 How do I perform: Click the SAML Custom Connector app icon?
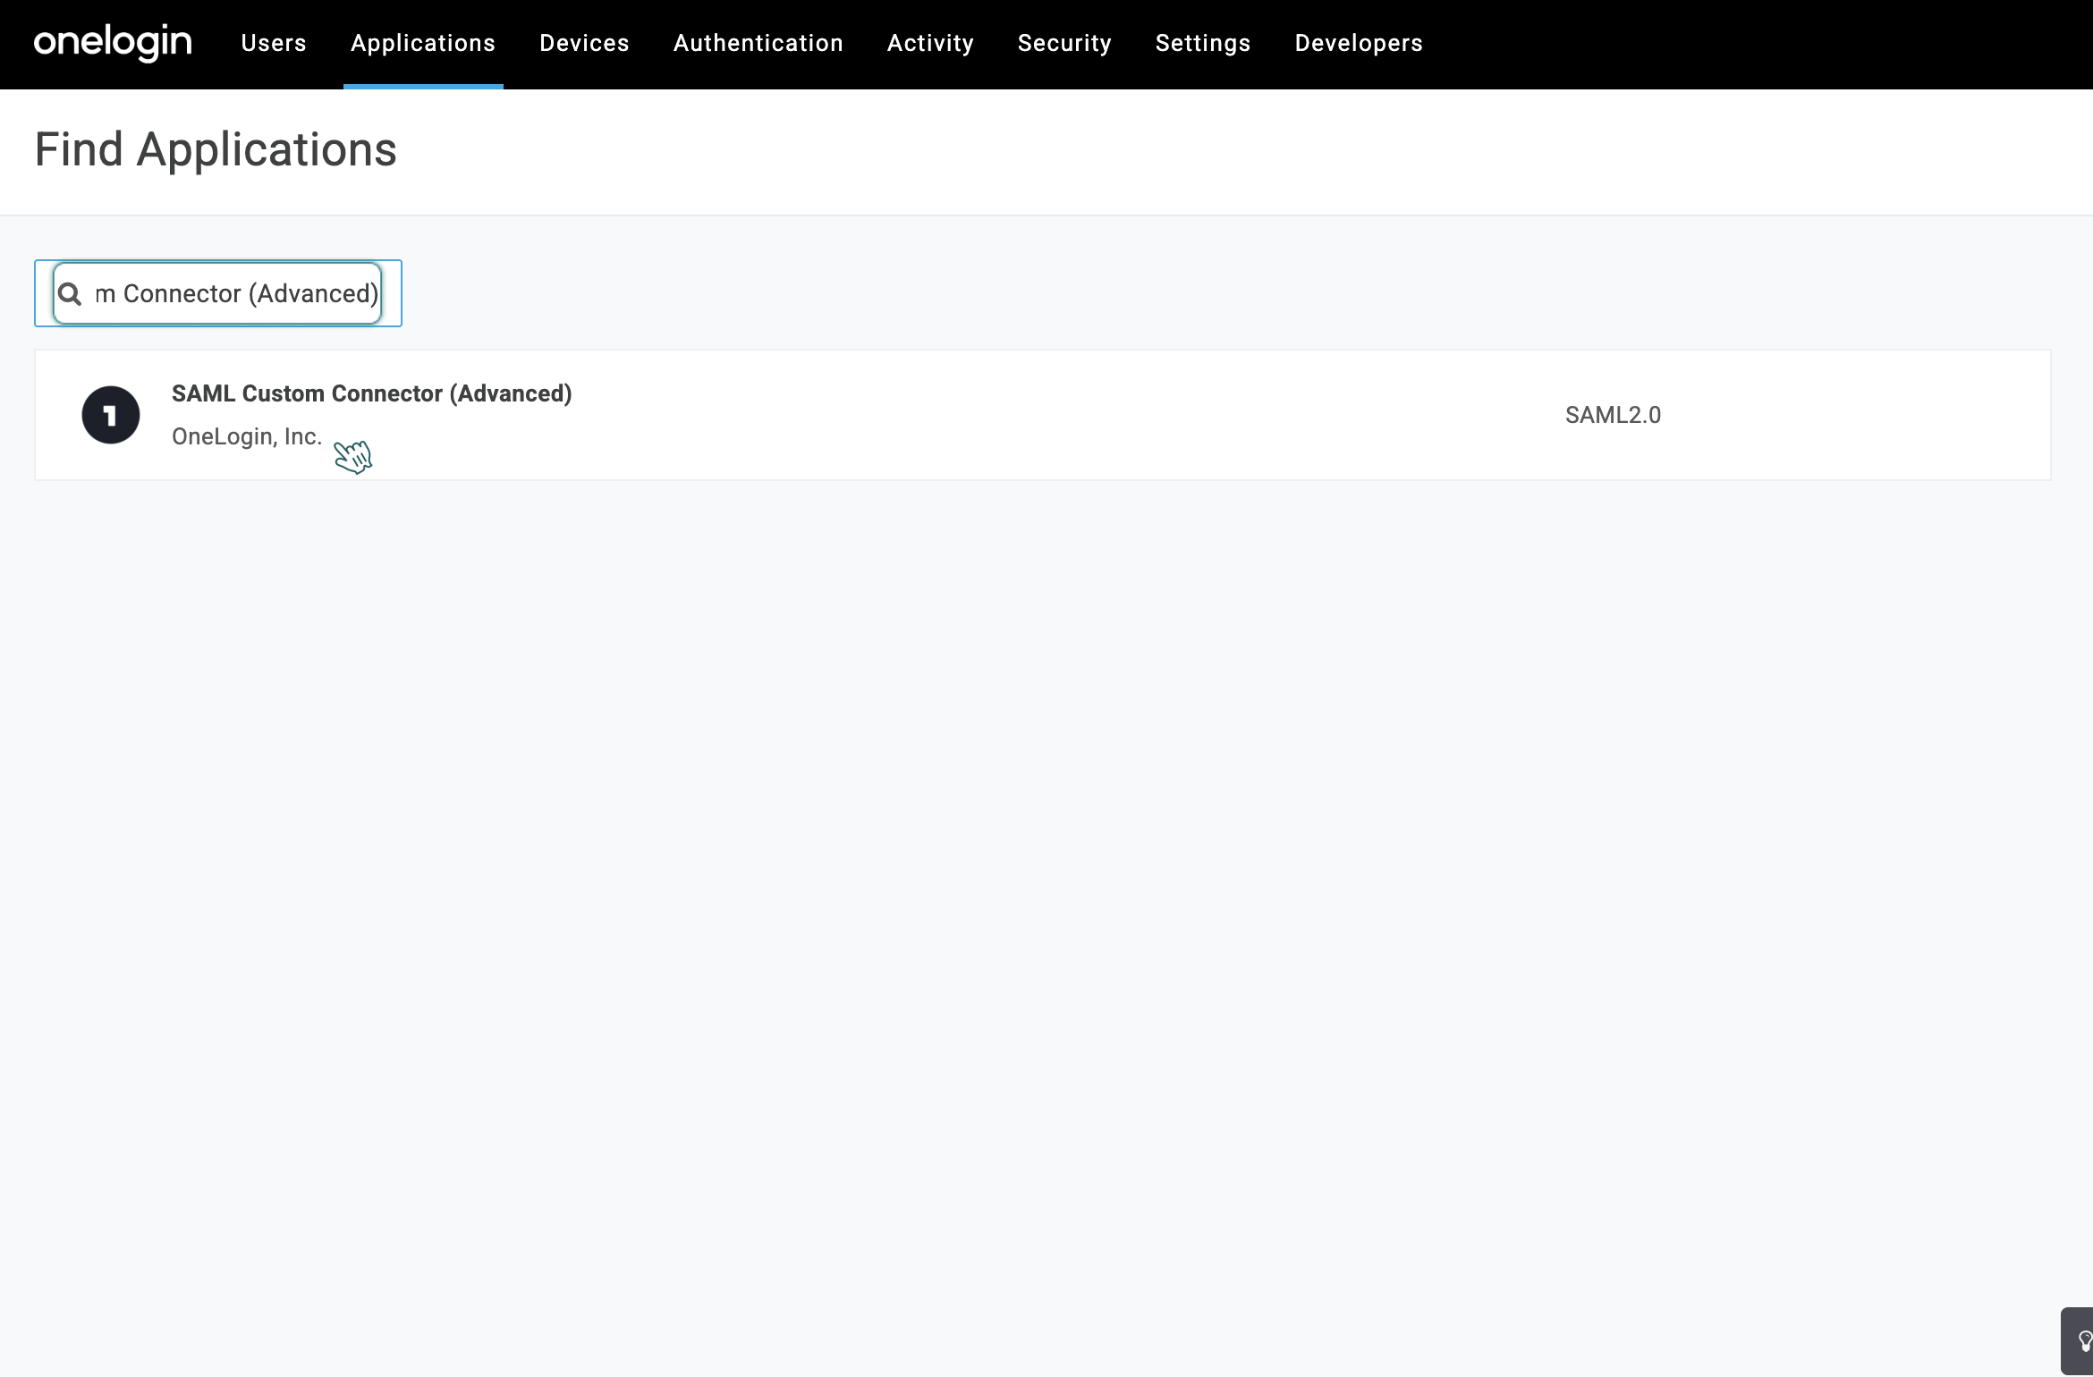[x=111, y=415]
